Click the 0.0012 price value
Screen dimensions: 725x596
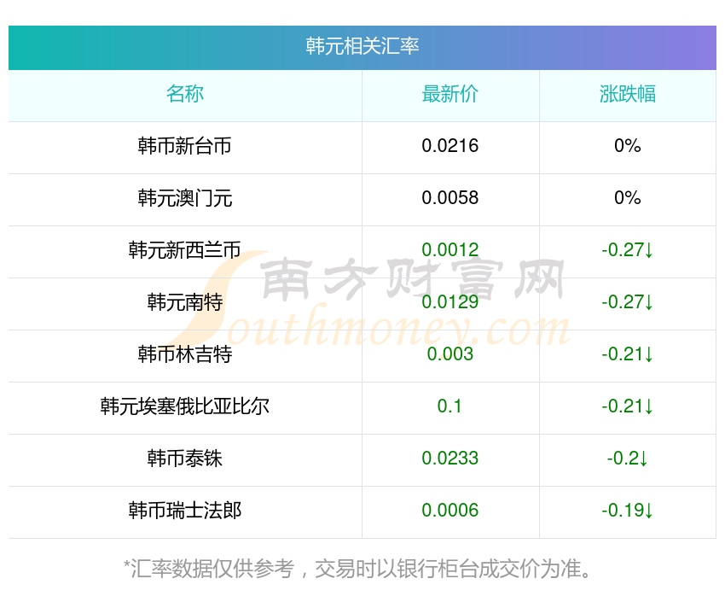tap(449, 250)
